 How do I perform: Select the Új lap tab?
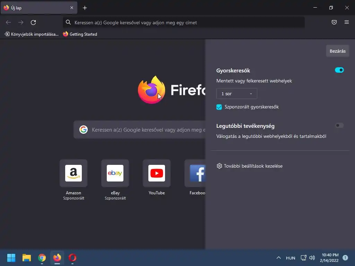[39, 8]
